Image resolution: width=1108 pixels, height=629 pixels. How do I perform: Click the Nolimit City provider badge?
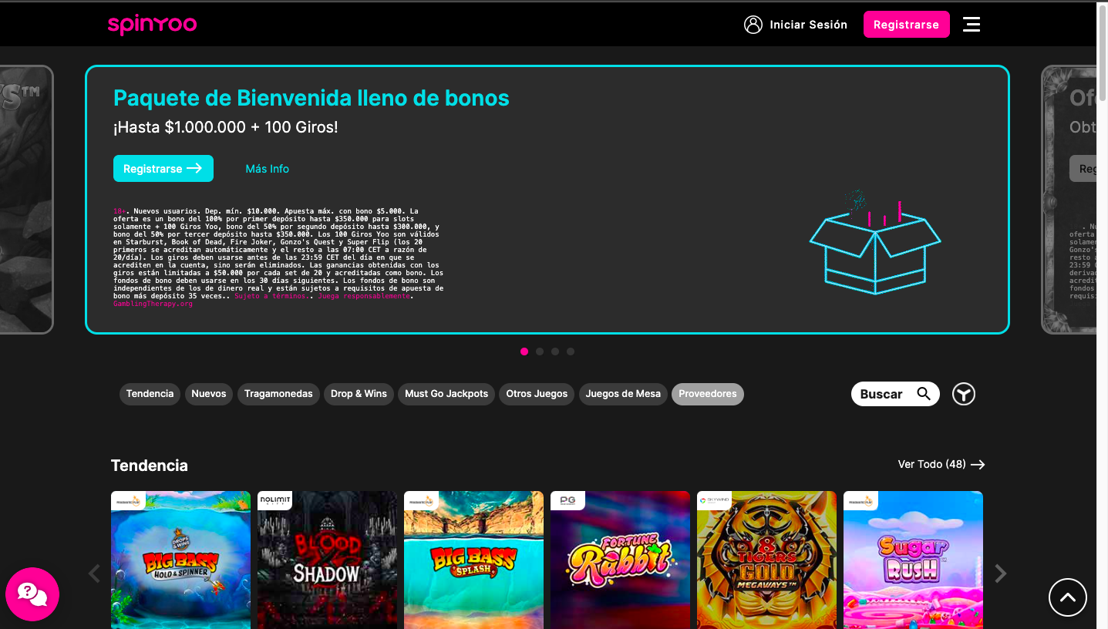pyautogui.click(x=275, y=500)
